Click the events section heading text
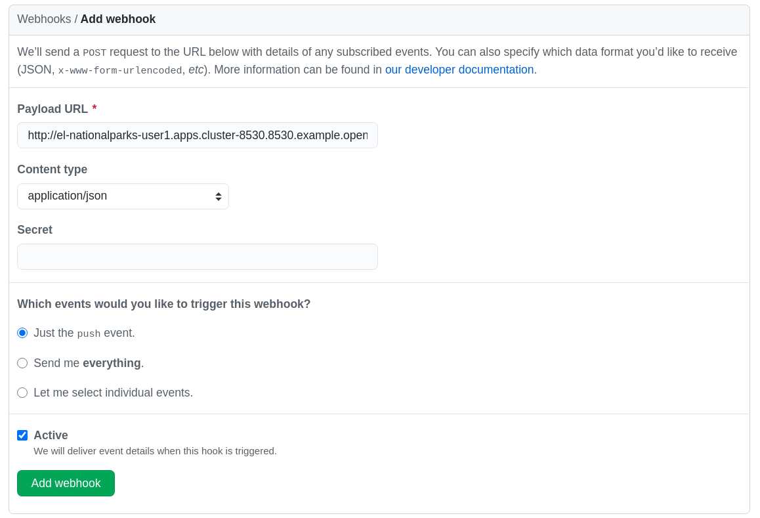The width and height of the screenshot is (760, 518). tap(164, 304)
